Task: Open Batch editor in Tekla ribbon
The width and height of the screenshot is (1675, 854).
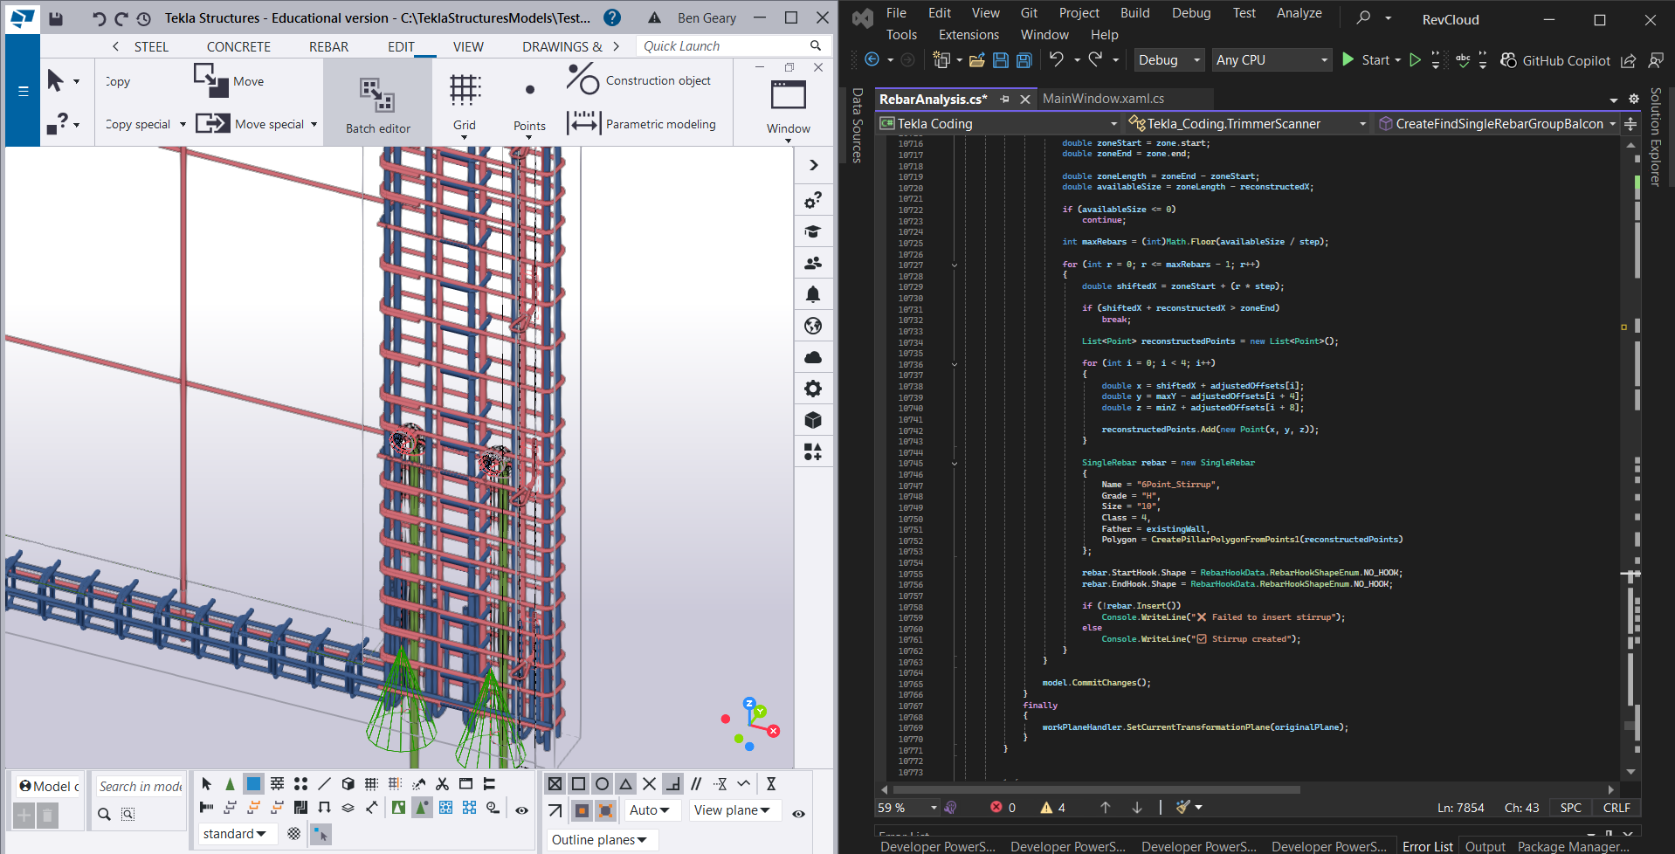Action: tap(377, 103)
